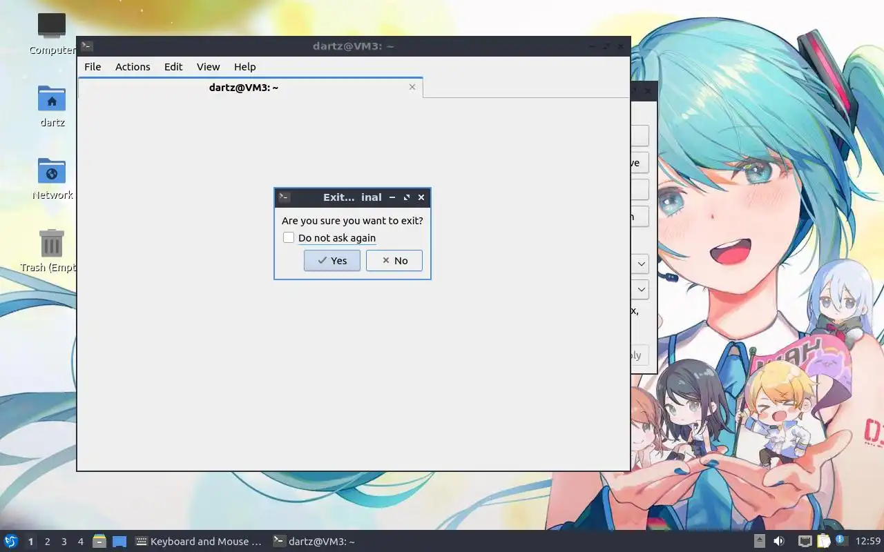Select the dartz@VM3: ~ terminal tab

pos(250,88)
